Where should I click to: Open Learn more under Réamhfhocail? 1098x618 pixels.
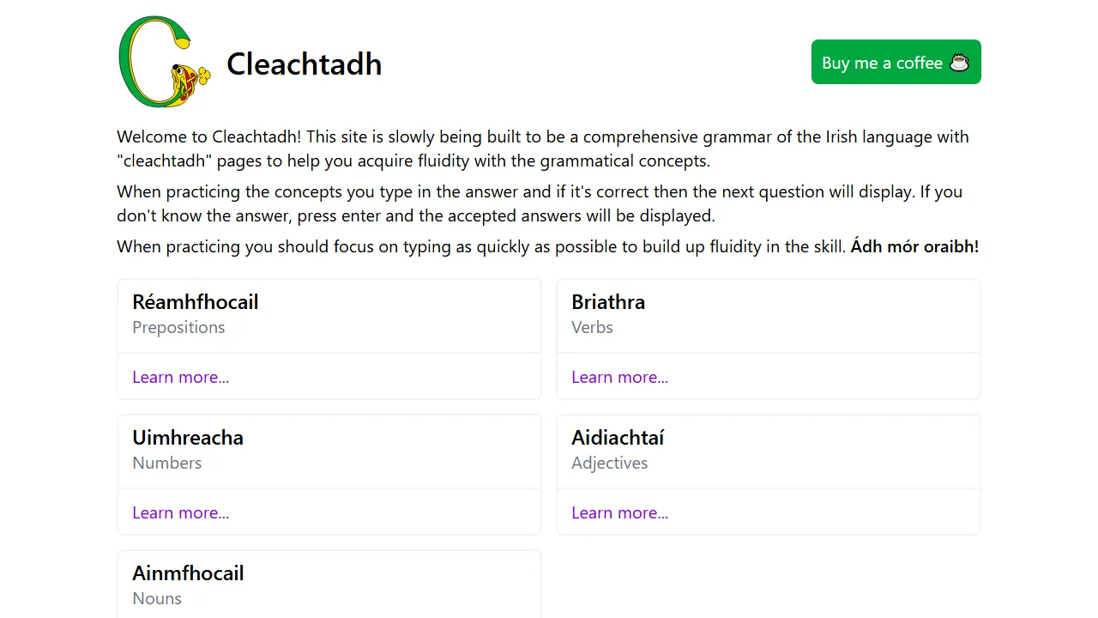pyautogui.click(x=180, y=377)
